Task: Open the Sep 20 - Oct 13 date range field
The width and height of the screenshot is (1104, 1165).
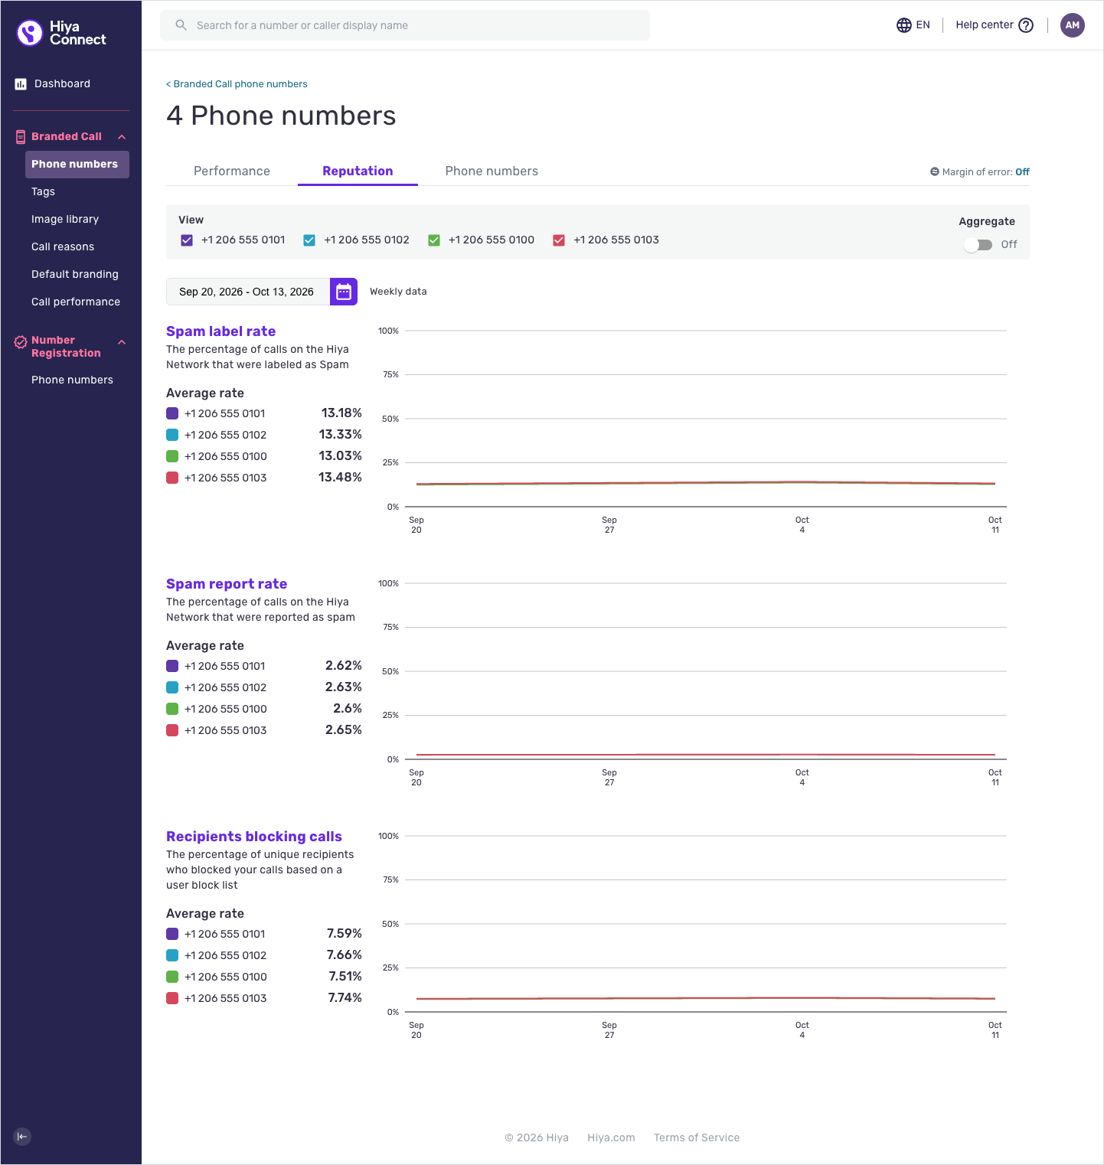Action: coord(248,292)
